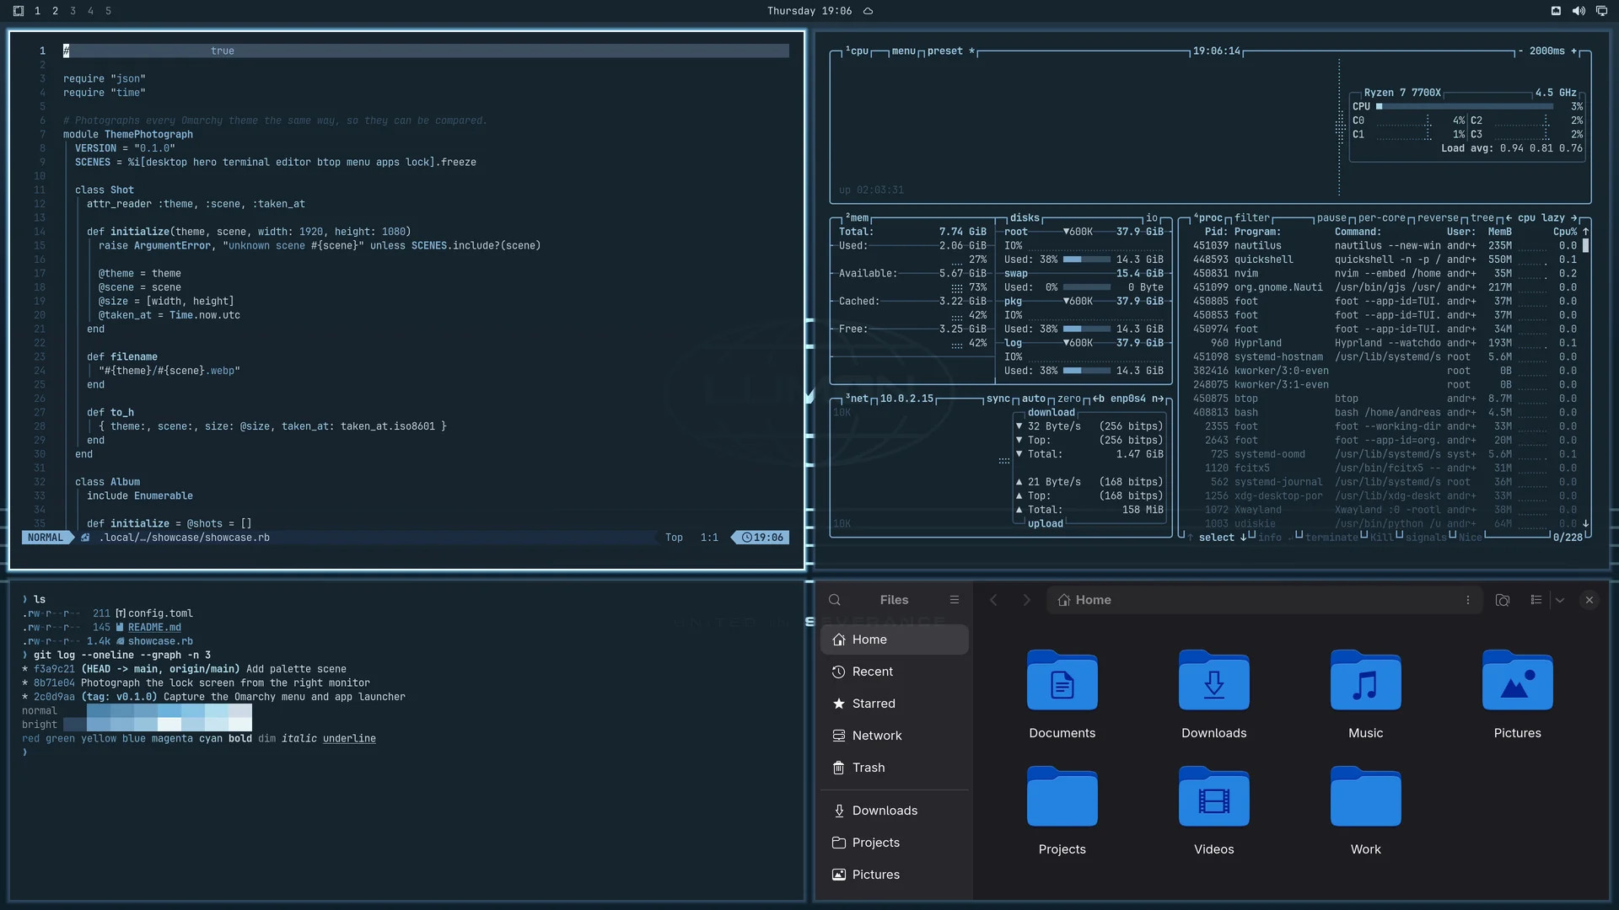Switch to workspace 4

point(90,11)
